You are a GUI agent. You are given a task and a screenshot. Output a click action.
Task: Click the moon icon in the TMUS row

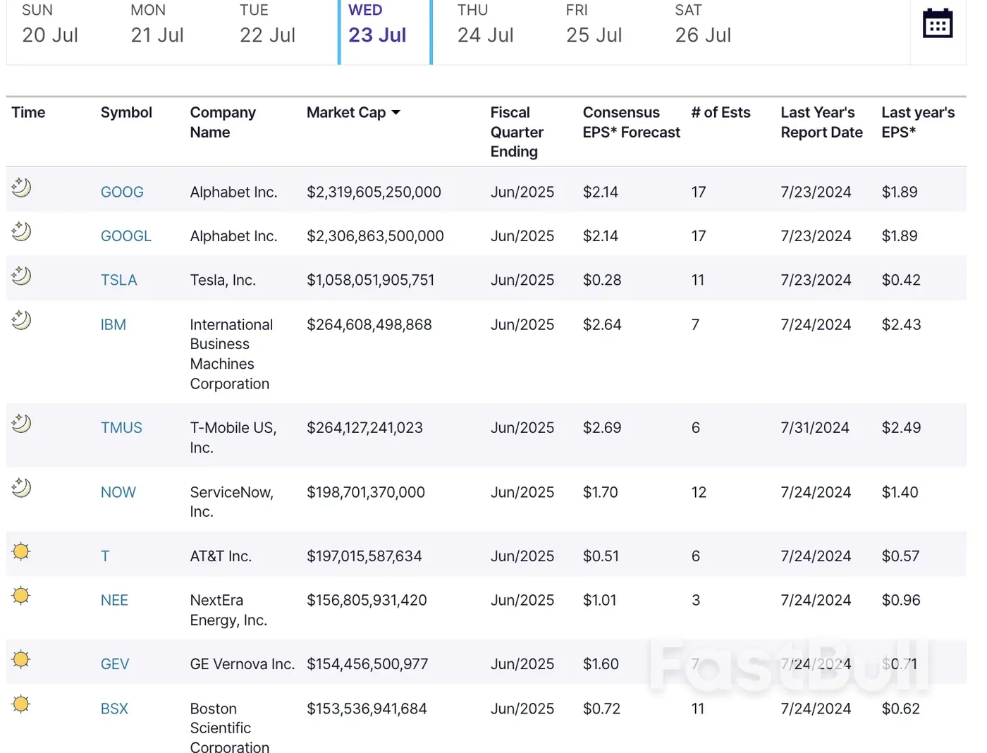click(x=21, y=423)
